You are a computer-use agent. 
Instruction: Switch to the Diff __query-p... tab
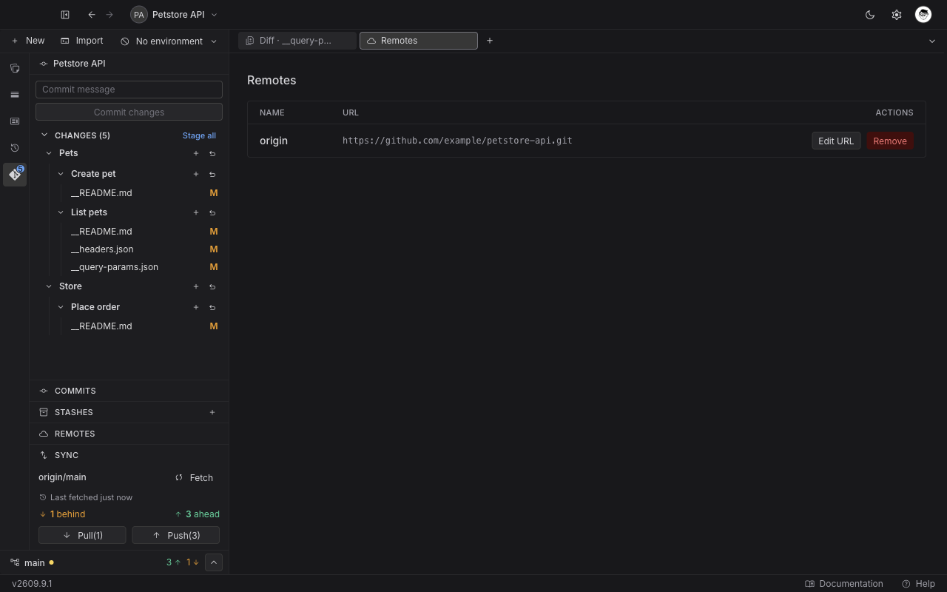pyautogui.click(x=297, y=41)
